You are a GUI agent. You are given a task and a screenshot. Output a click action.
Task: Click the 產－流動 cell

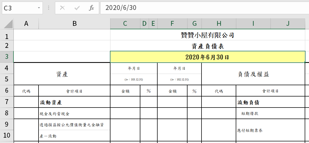pyautogui.click(x=75, y=136)
